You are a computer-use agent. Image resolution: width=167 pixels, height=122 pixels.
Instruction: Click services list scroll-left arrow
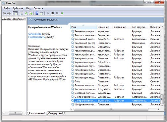(x=72, y=109)
